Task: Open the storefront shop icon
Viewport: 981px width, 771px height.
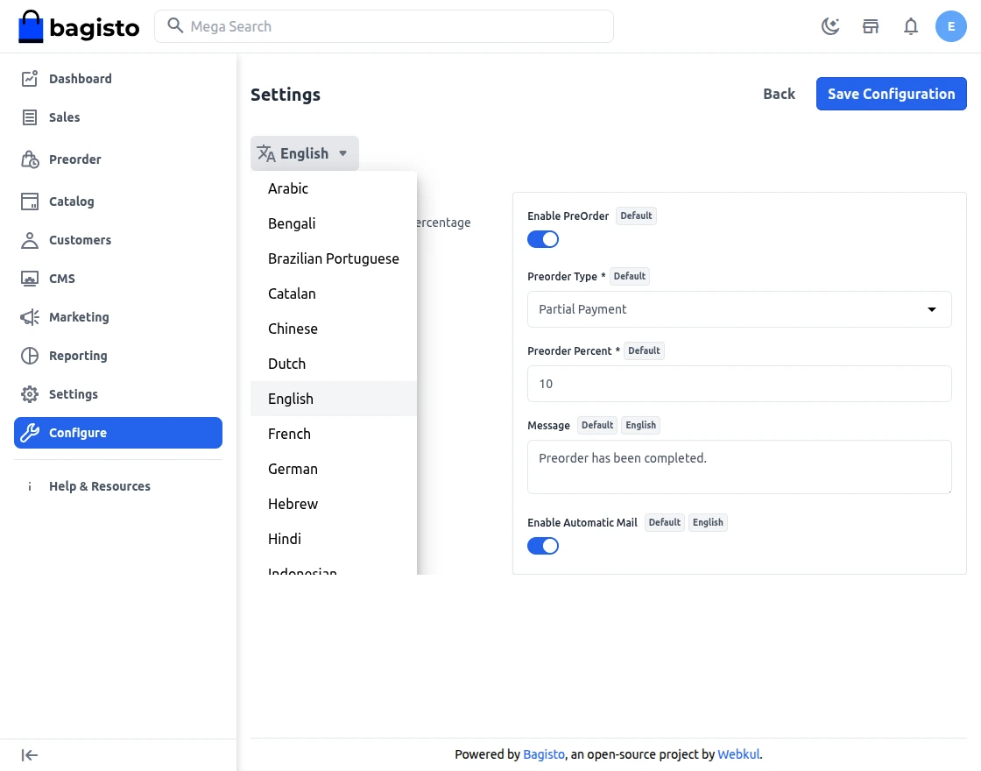Action: click(871, 26)
